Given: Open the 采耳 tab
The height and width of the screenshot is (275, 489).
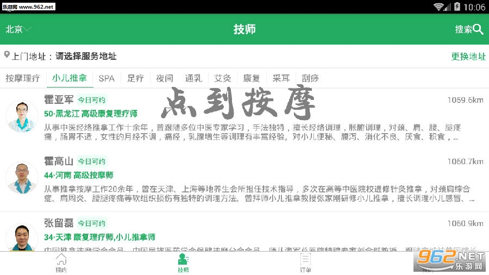Looking at the screenshot, I should pyautogui.click(x=281, y=78).
